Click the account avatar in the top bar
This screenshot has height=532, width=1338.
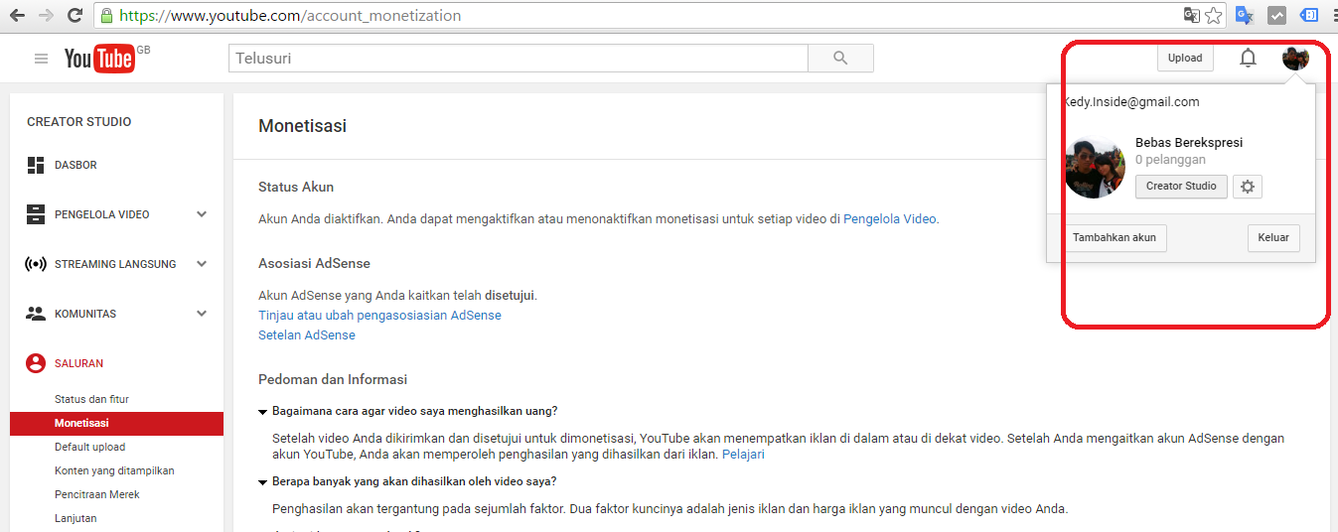click(x=1295, y=58)
